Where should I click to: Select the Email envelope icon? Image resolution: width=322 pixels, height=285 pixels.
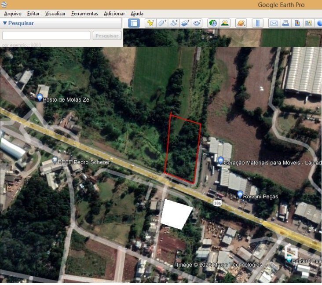coord(274,23)
